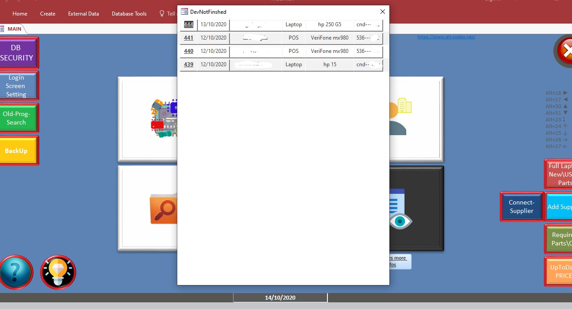The image size is (572, 309).
Task: Click the Required Parts button
Action: pyautogui.click(x=559, y=239)
